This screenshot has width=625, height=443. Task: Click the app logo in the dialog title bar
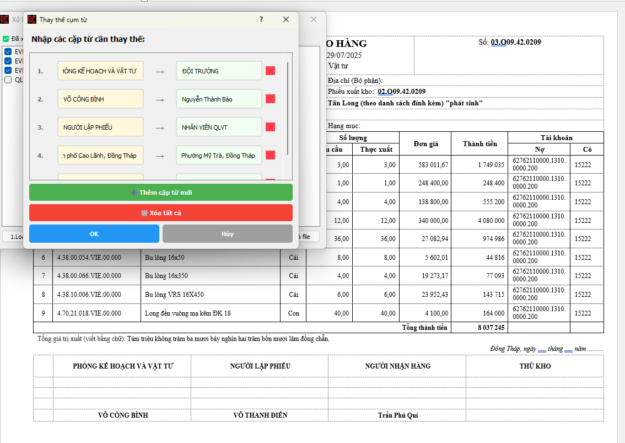[x=32, y=19]
